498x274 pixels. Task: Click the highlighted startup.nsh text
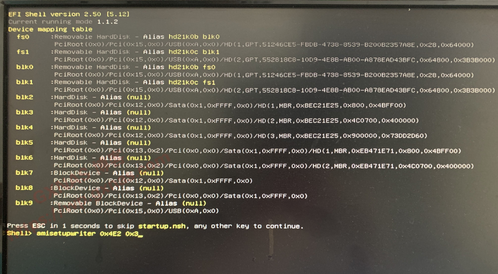tap(162, 226)
